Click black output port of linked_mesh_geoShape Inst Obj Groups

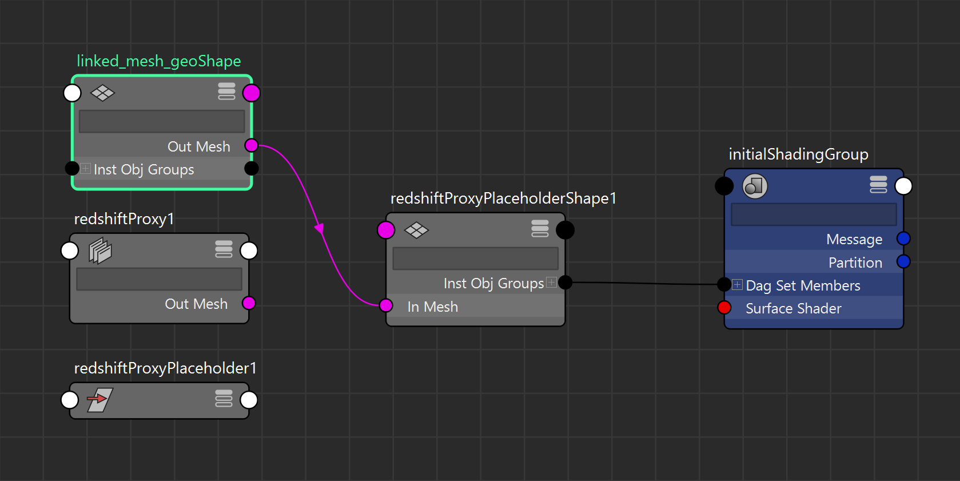pos(251,168)
